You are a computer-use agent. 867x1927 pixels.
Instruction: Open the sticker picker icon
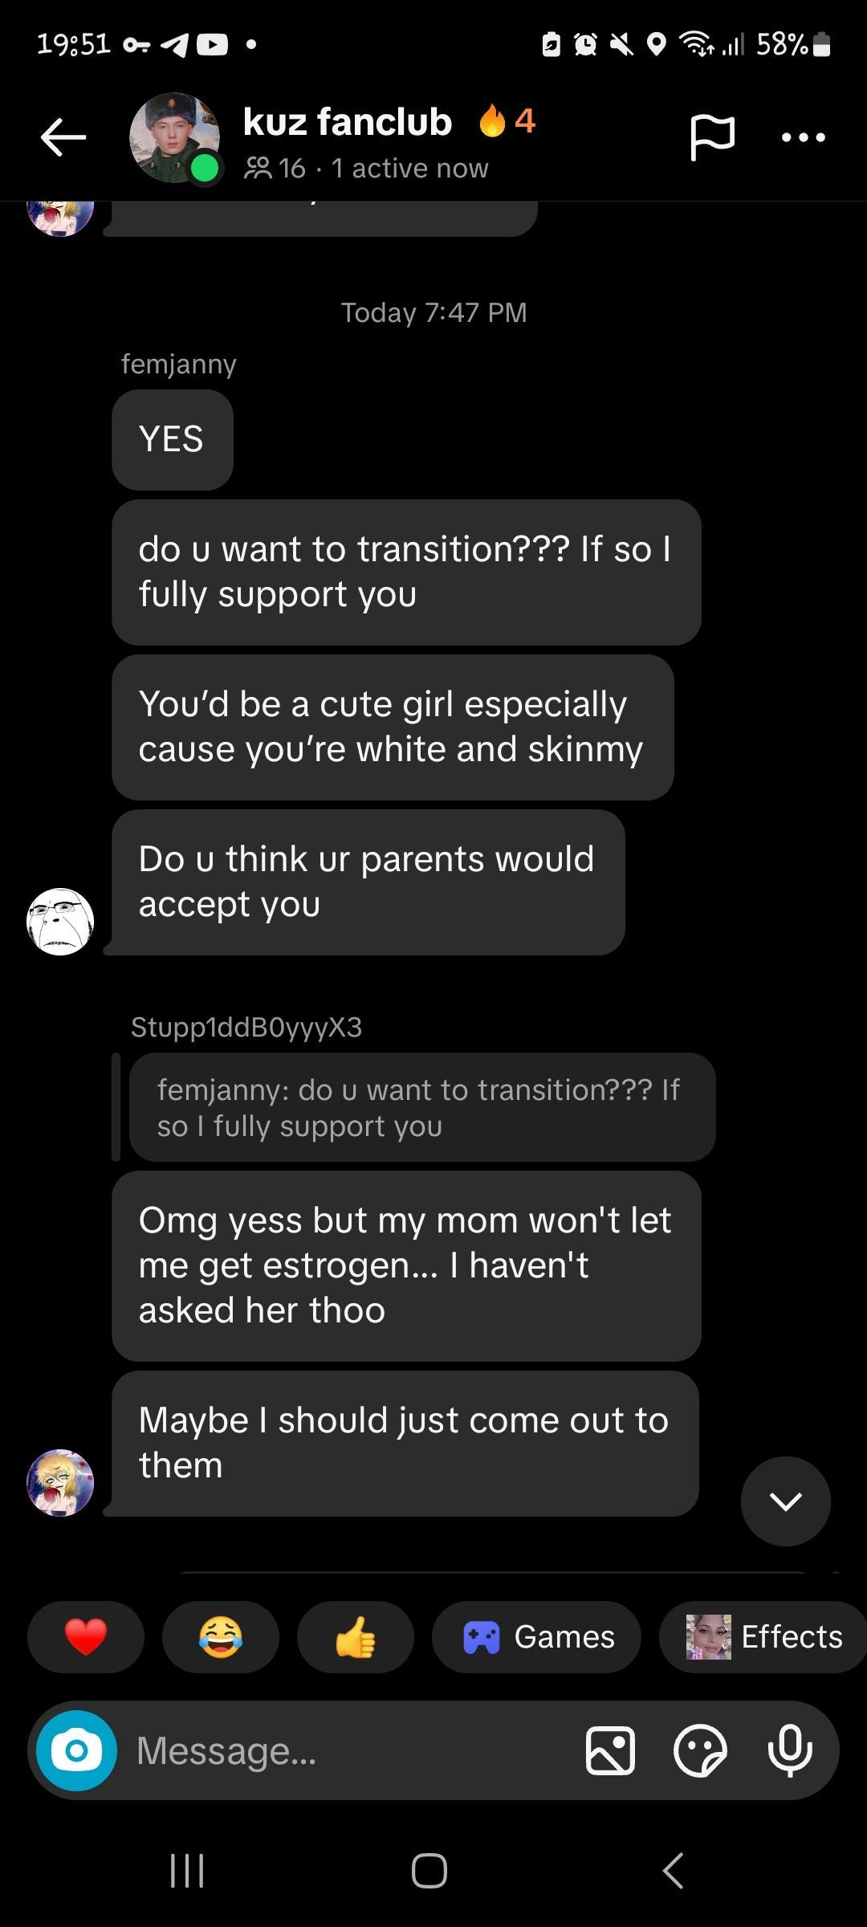[x=700, y=1750]
